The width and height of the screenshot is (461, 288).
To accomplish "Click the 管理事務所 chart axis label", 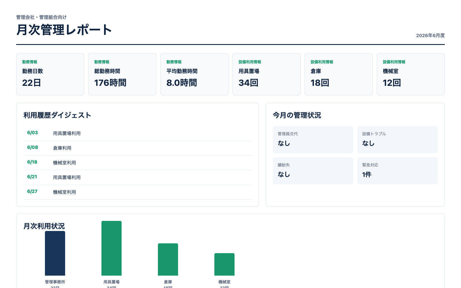I will pyautogui.click(x=55, y=282).
